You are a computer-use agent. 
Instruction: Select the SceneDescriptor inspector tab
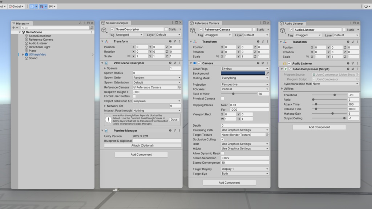(x=115, y=23)
